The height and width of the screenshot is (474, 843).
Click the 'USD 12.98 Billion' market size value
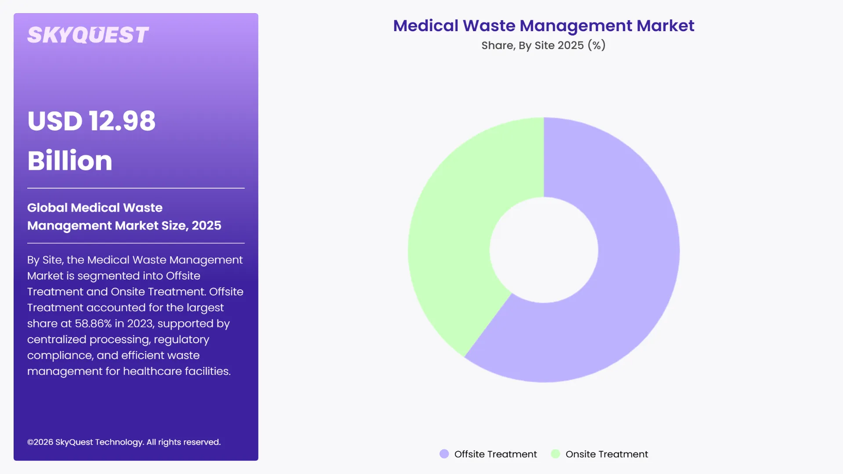point(91,140)
